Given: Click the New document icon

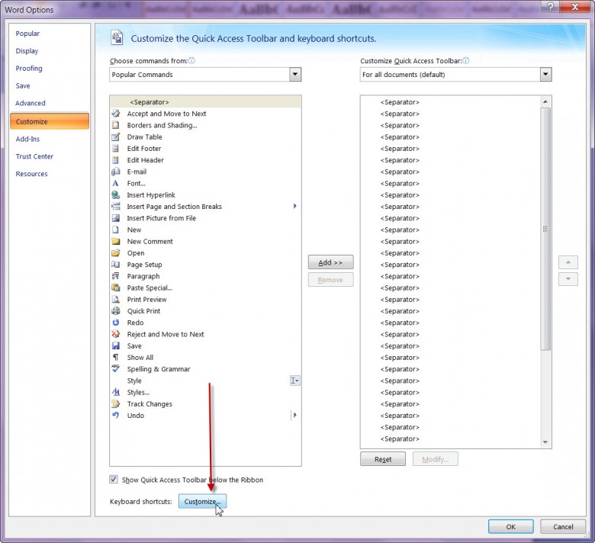Looking at the screenshot, I should click(x=116, y=230).
